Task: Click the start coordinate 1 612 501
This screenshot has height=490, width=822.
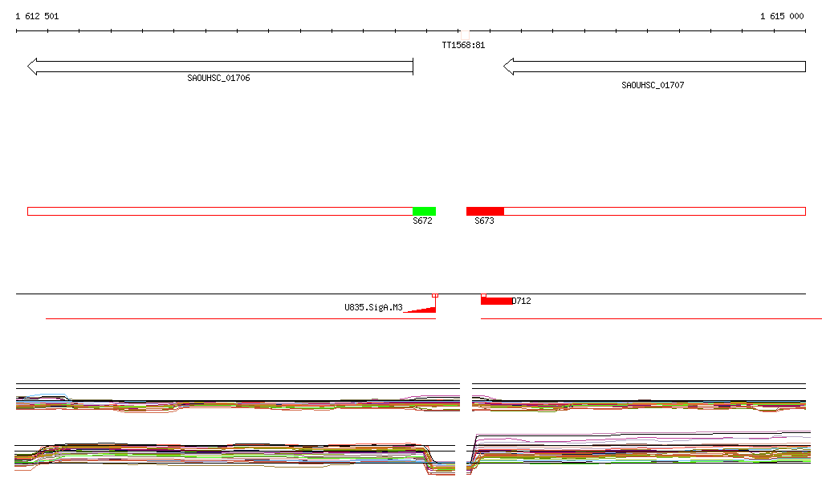Action: (37, 16)
